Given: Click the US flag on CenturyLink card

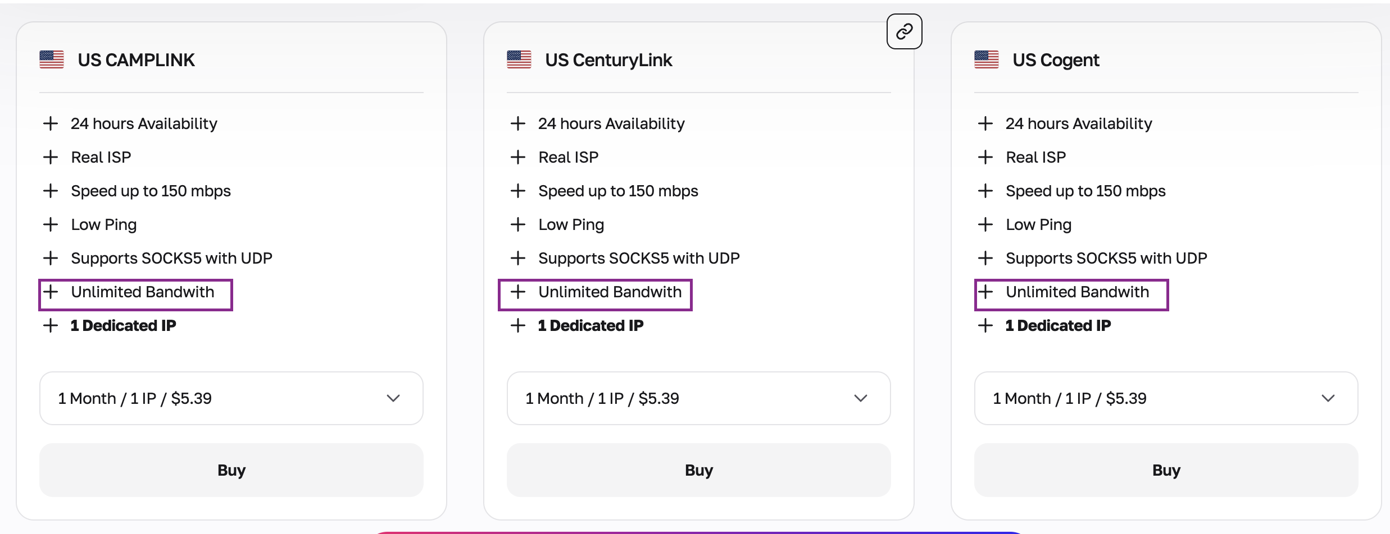Looking at the screenshot, I should [x=519, y=59].
